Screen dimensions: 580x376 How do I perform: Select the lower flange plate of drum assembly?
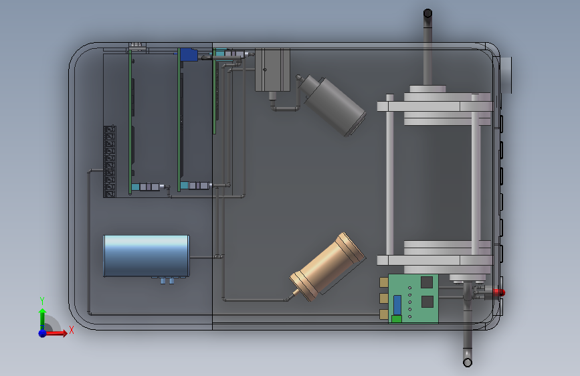(435, 260)
